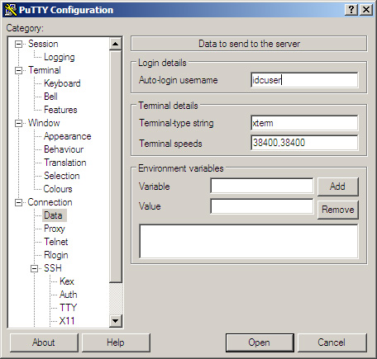This screenshot has height=359, width=377.
Task: Select the Logging category
Action: tap(60, 57)
